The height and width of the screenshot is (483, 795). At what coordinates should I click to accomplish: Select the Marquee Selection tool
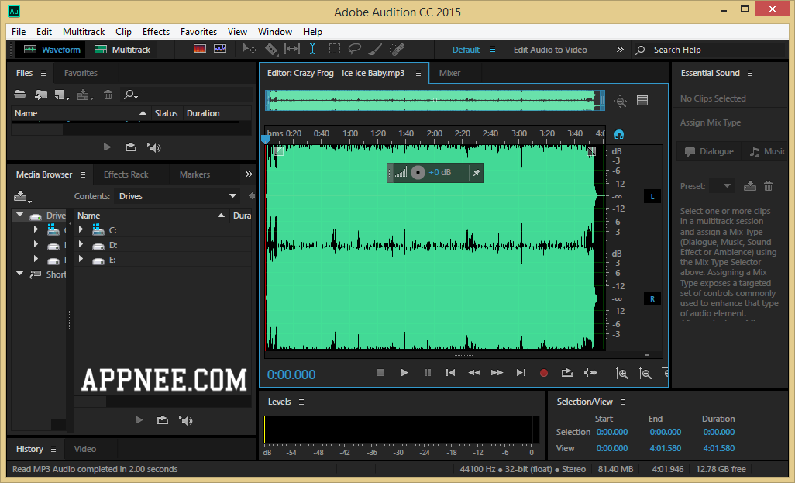[334, 49]
